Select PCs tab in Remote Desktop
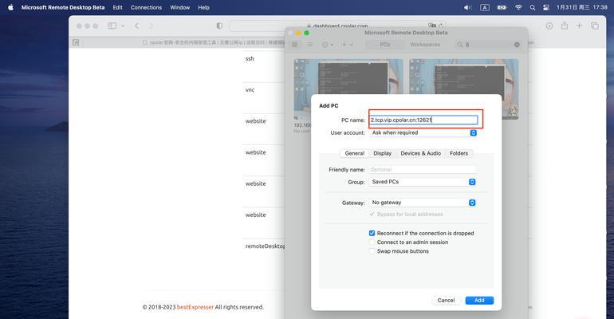Image resolution: width=614 pixels, height=319 pixels. point(385,45)
